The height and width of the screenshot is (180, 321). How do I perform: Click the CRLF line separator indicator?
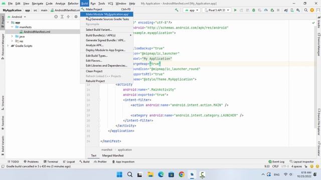pyautogui.click(x=275, y=166)
